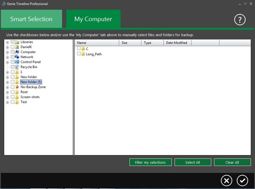Open the help question mark icon
Viewport: 255px width, 189px height.
click(240, 20)
